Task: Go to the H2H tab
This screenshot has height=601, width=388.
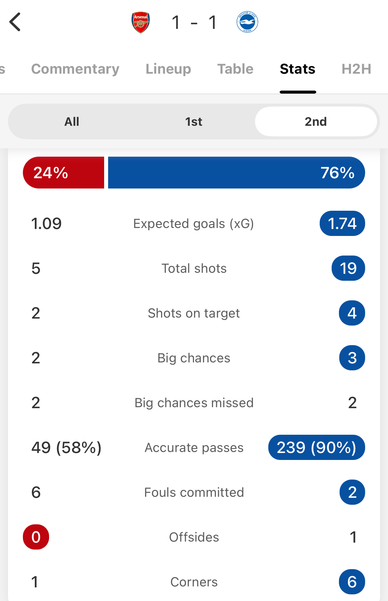Action: tap(356, 69)
